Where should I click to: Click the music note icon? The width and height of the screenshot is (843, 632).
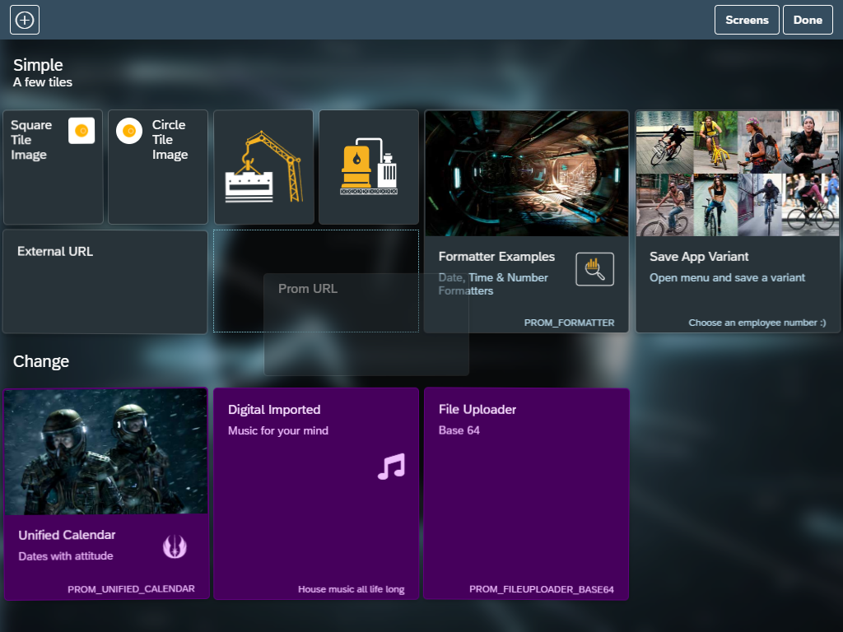click(x=391, y=467)
